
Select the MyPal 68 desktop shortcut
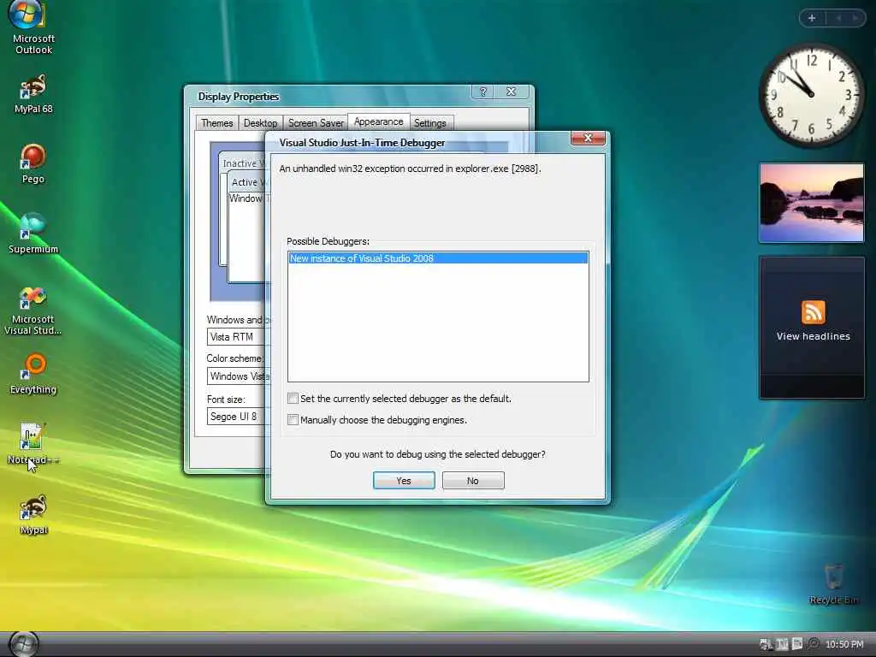pos(33,93)
